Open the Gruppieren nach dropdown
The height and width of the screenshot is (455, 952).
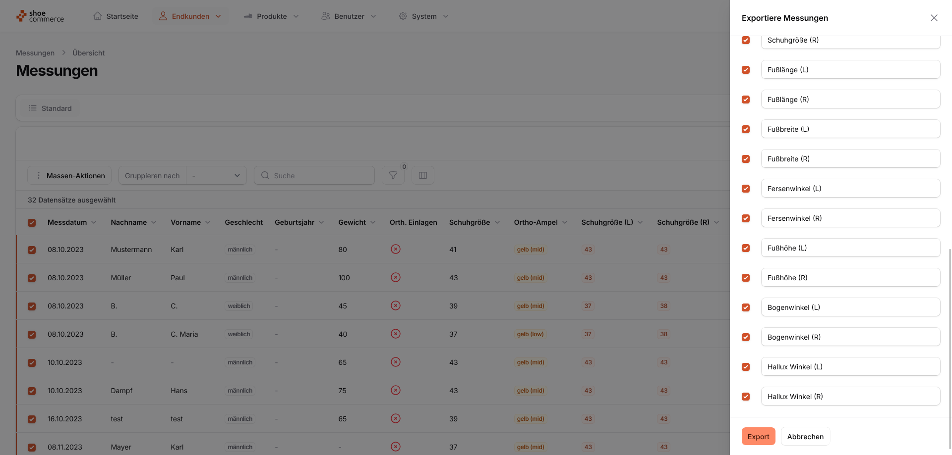pos(216,175)
